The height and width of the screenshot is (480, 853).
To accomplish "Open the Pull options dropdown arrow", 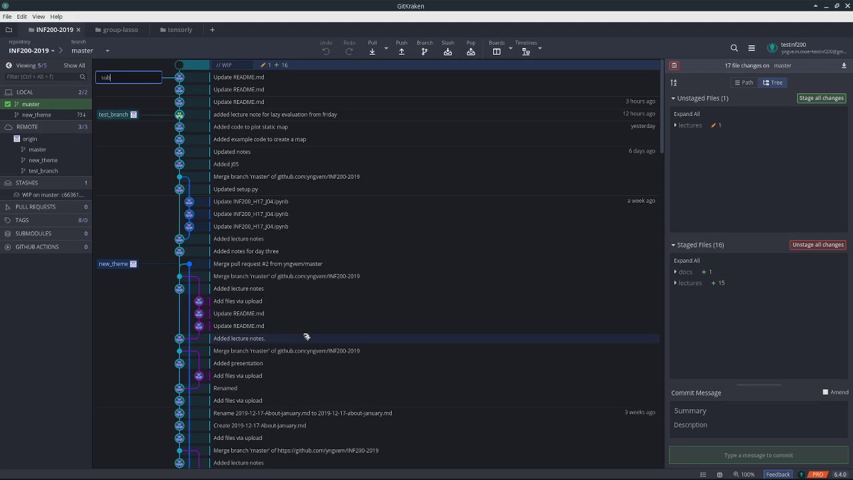I will click(x=386, y=48).
